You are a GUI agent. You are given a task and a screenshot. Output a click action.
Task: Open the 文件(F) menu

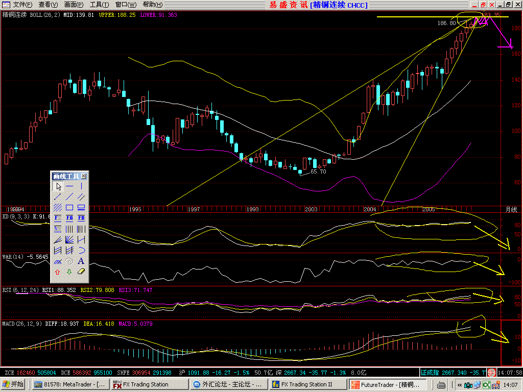pos(22,5)
